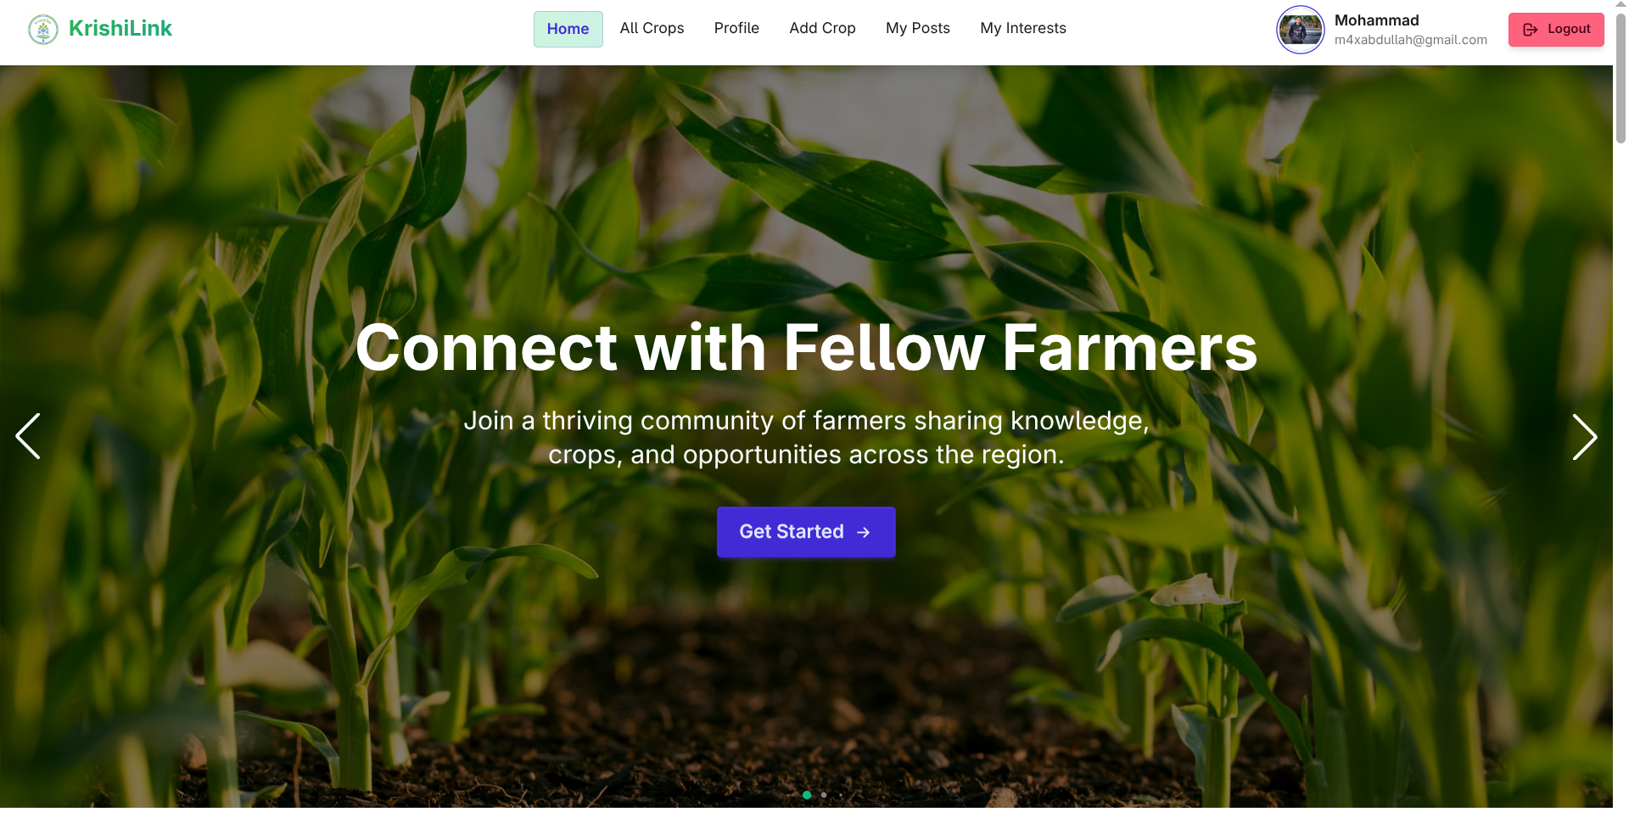This screenshot has width=1629, height=840.
Task: Click the m4xabdullah@gmail.com email text
Action: pyautogui.click(x=1410, y=40)
